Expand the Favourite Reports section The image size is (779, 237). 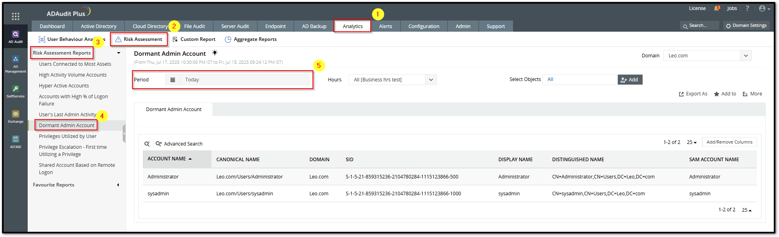[x=118, y=185]
